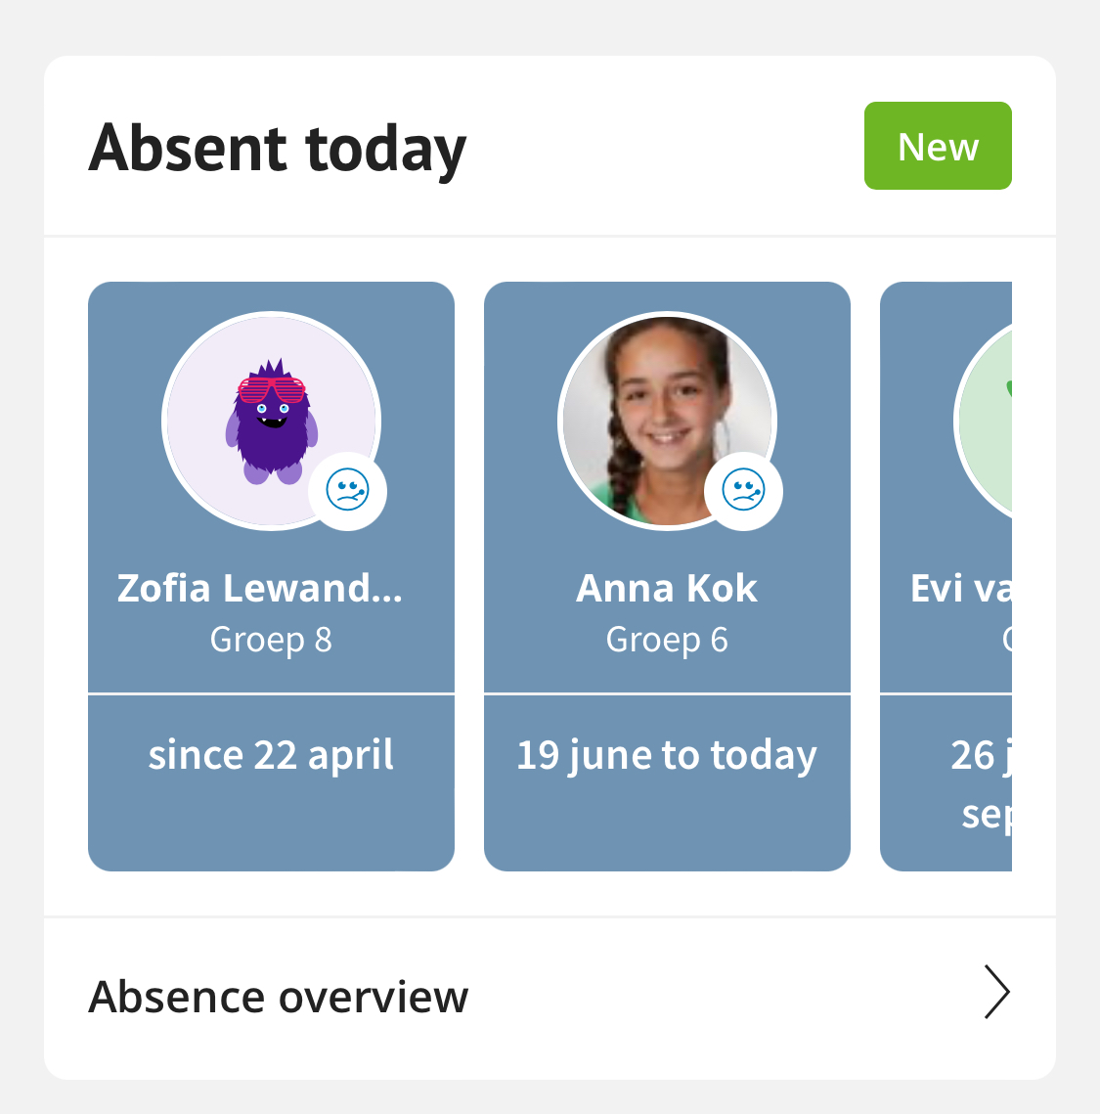This screenshot has width=1100, height=1114.
Task: Click the Zofia Lewand... name label
Action: [x=260, y=588]
